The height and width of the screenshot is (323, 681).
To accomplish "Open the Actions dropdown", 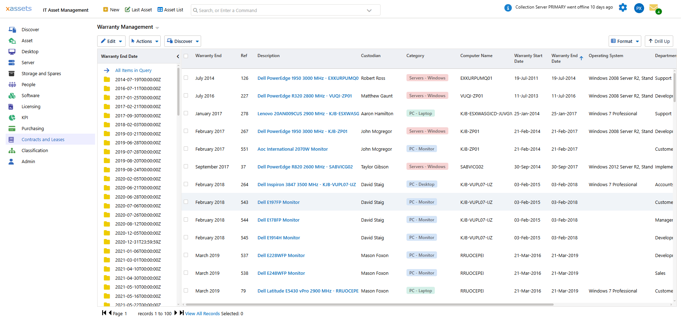I will coord(145,41).
